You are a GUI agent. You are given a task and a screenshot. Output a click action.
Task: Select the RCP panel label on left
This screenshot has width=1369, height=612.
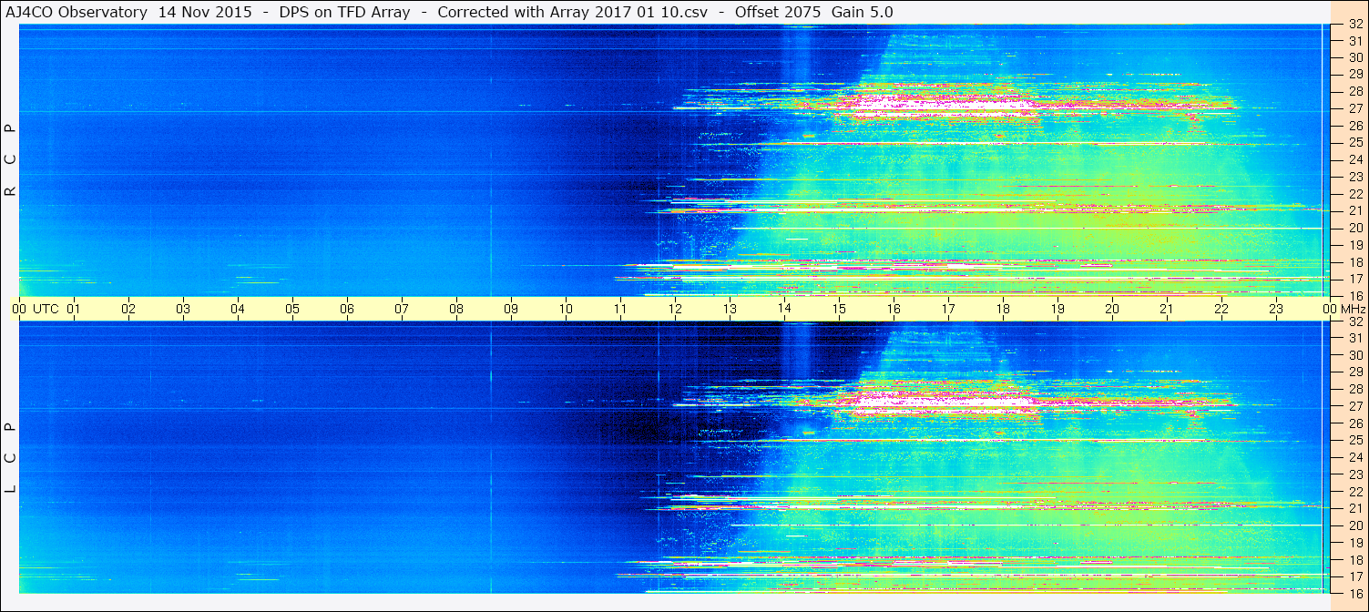point(10,159)
